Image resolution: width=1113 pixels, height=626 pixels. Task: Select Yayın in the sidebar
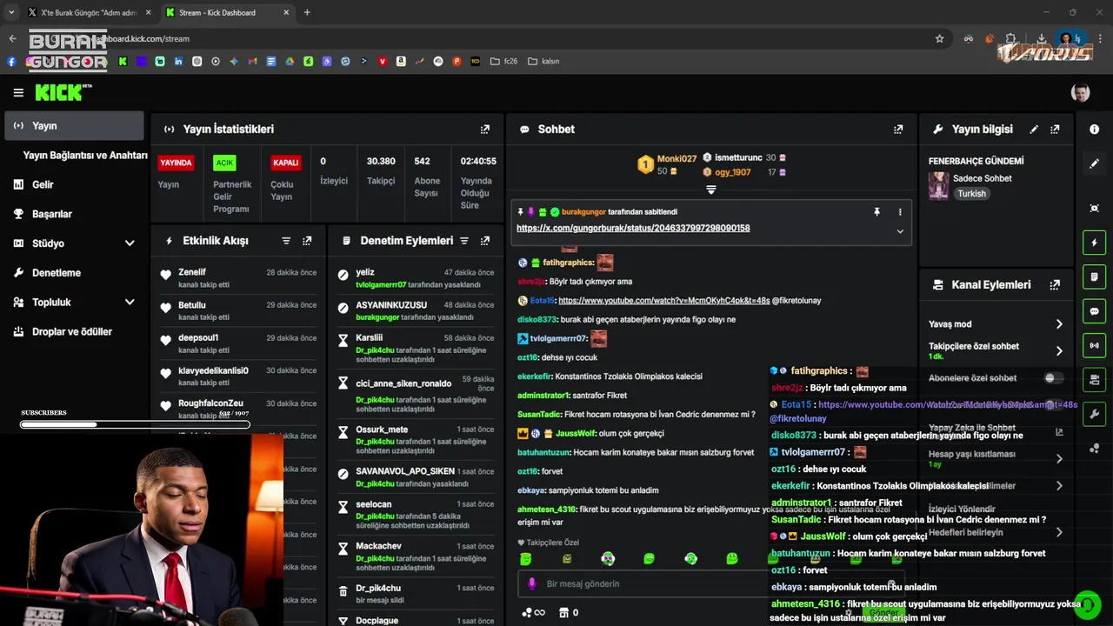coord(75,125)
